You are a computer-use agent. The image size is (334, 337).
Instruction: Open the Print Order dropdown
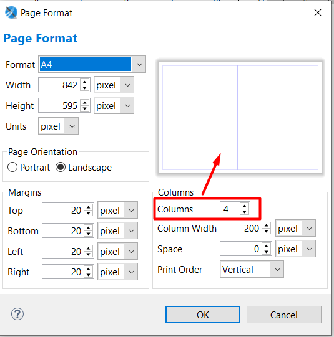pyautogui.click(x=277, y=269)
